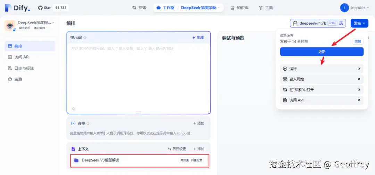The width and height of the screenshot is (375, 175).
Task: Click the 调试与预览 heading
Action: (233, 38)
